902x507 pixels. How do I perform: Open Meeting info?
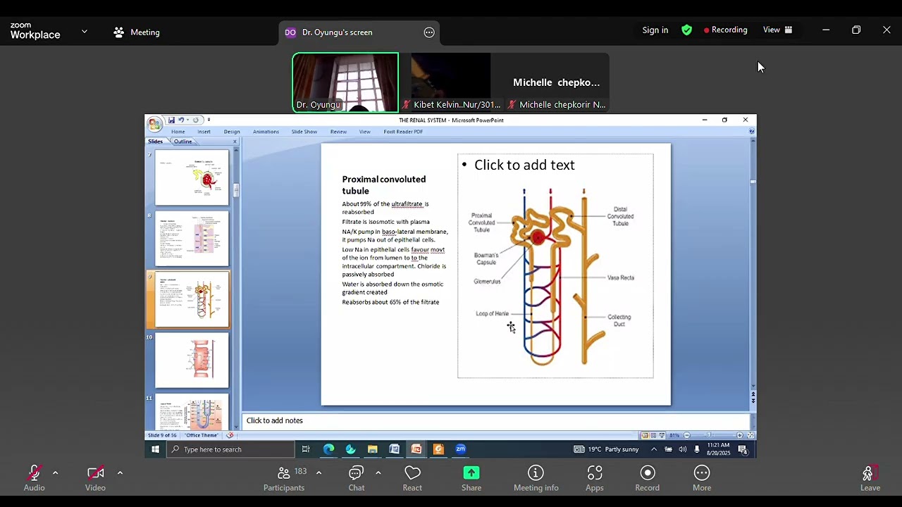[x=536, y=478]
